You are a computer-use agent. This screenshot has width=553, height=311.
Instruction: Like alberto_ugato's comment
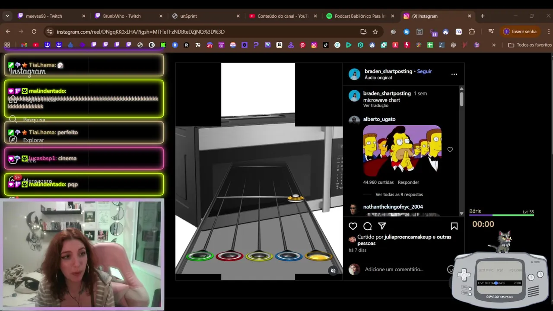[450, 149]
